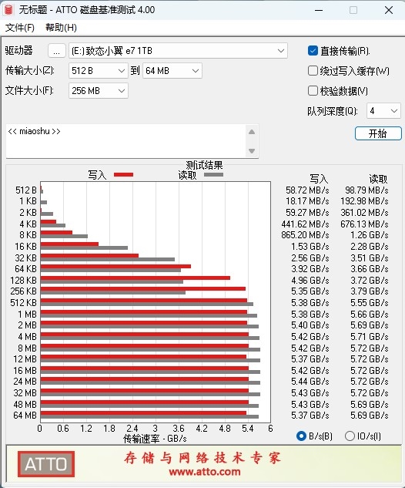Click the ATTO app icon in title bar
The width and height of the screenshot is (405, 488).
click(8, 10)
